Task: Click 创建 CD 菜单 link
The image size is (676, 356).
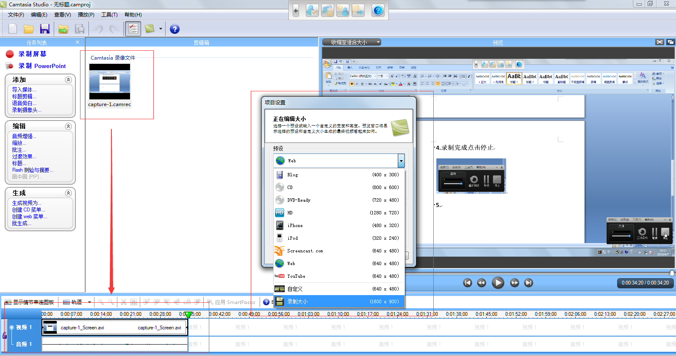Action: (28, 210)
